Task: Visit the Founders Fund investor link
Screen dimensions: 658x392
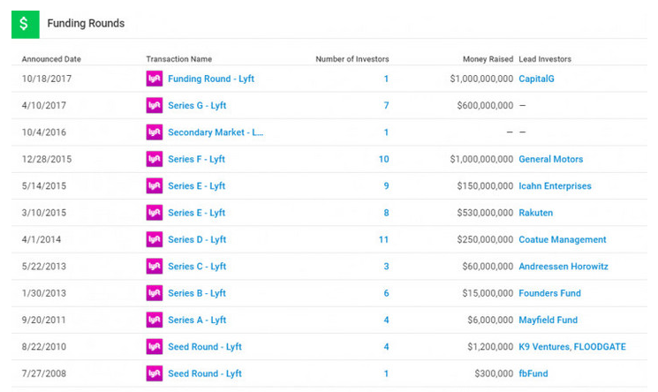Action: (x=549, y=293)
